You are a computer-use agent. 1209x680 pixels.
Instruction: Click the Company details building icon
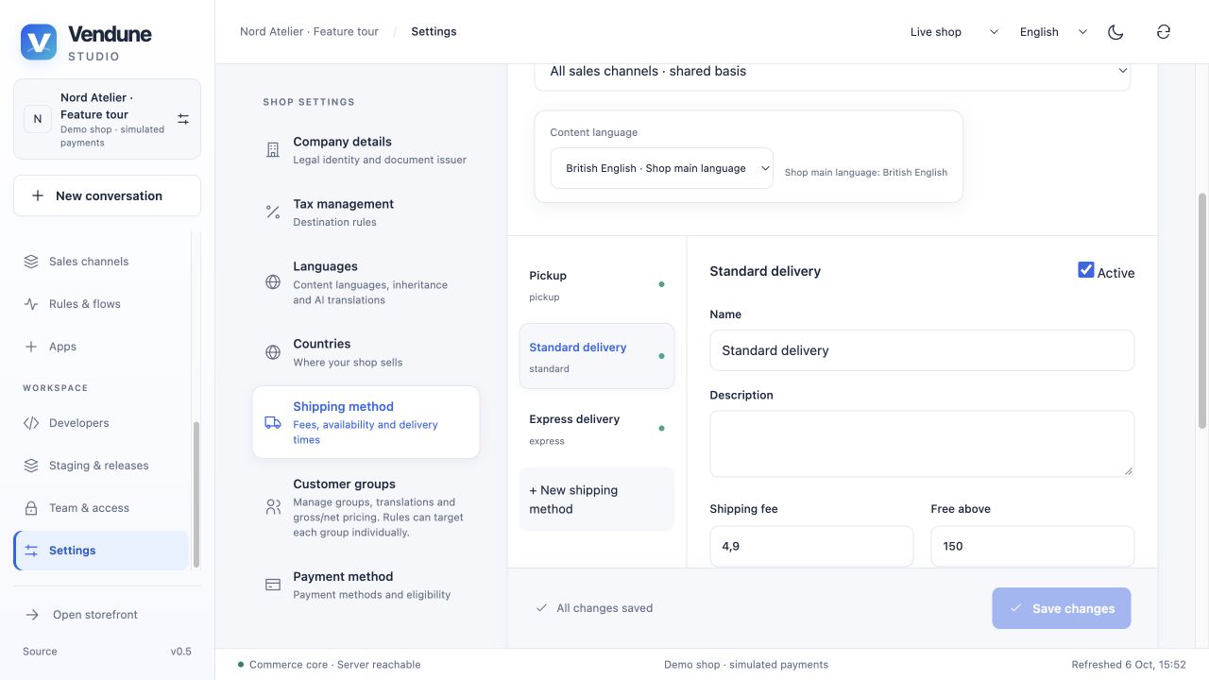click(x=273, y=150)
